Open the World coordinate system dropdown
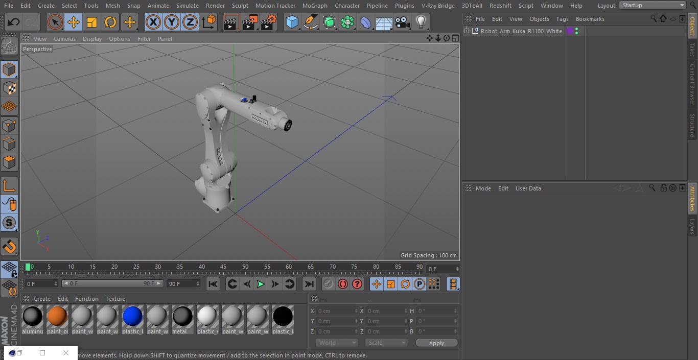The width and height of the screenshot is (698, 360). click(x=337, y=343)
